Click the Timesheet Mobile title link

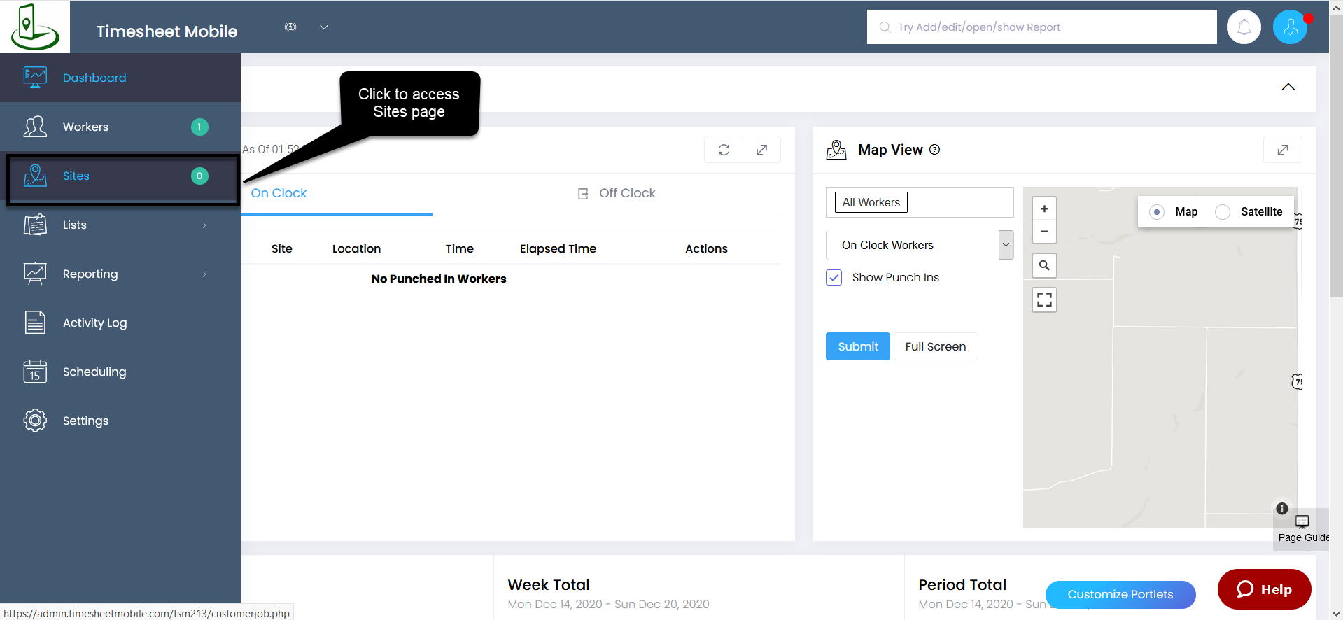pos(167,31)
